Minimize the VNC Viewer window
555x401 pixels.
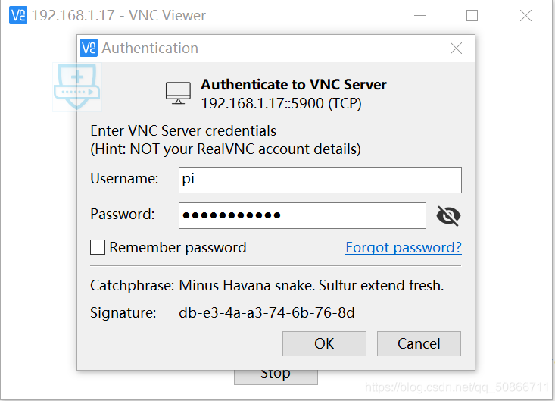coord(419,16)
